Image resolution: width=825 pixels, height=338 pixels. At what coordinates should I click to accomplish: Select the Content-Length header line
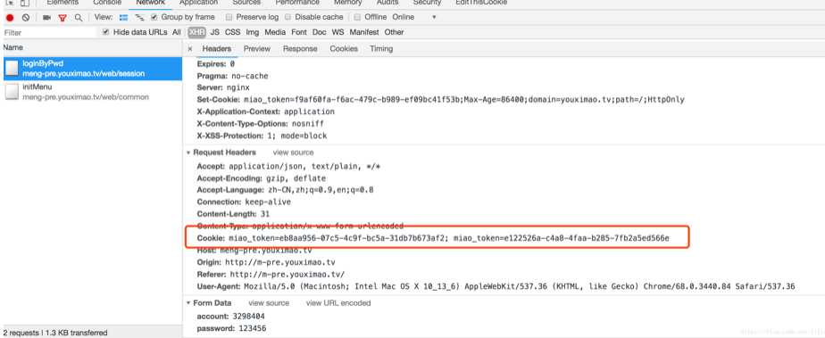point(233,214)
